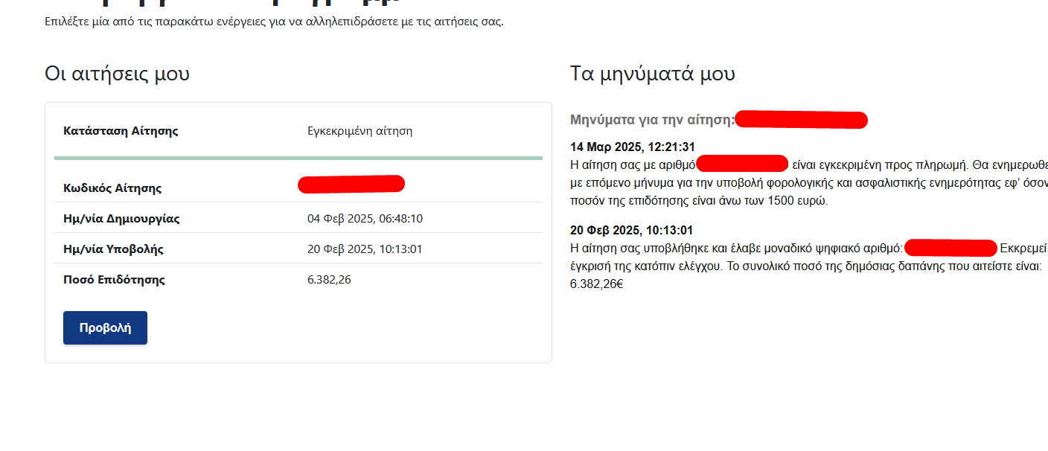Viewport: 1048px width, 451px height.
Task: Click the Κατάσταση Αίτησης label
Action: (121, 131)
